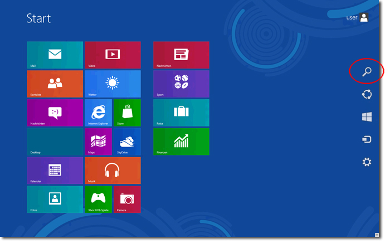Screen dimensions: 390x248
Task: Open the Store tile
Action: point(127,113)
